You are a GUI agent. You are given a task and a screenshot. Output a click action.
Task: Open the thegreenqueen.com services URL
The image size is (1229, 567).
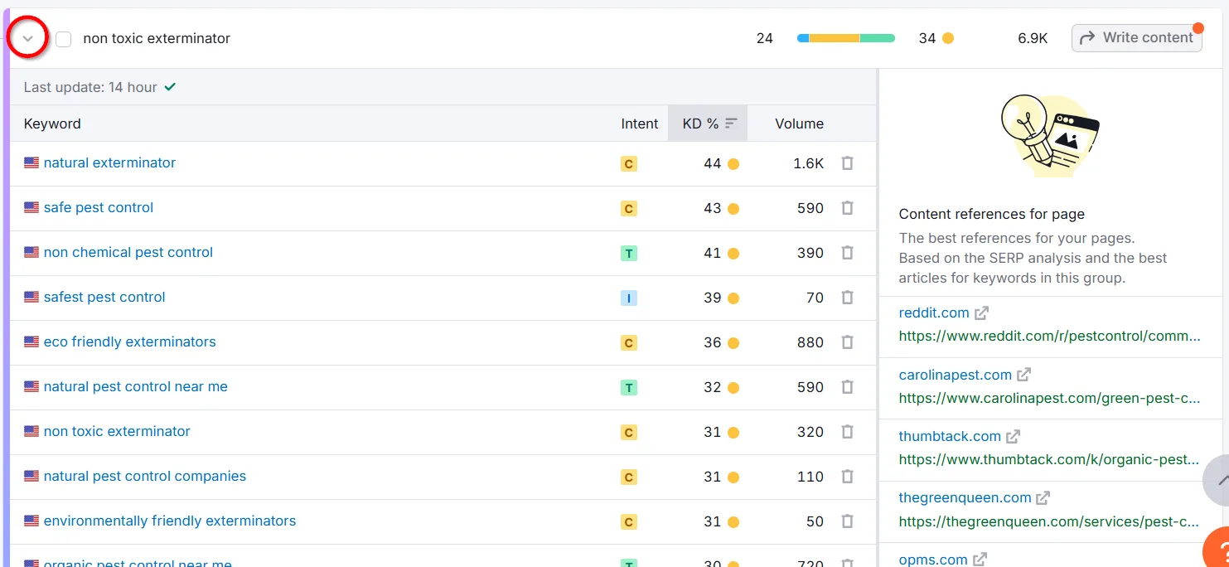coord(1050,521)
